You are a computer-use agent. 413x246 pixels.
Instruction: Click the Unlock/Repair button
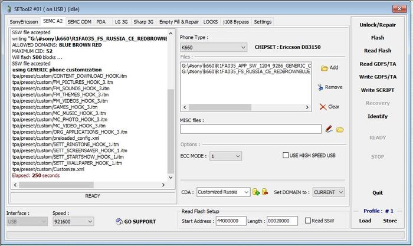tap(378, 25)
